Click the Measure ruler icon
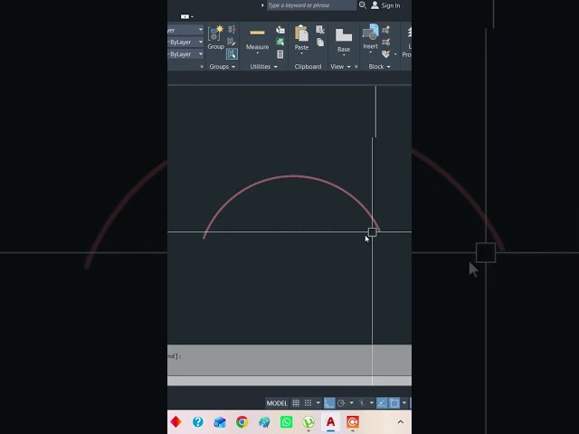The height and width of the screenshot is (434, 579). click(x=257, y=33)
